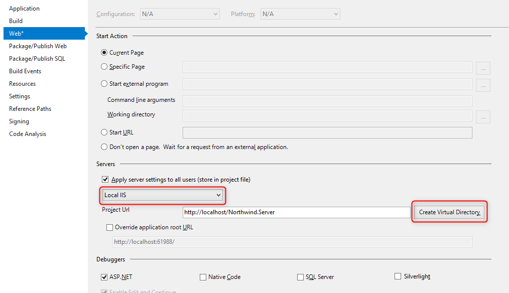The image size is (509, 293).
Task: Select the Specific Page start action
Action: pos(103,66)
